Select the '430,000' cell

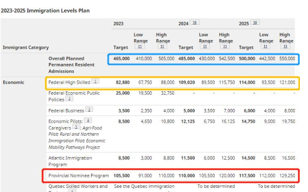point(207,59)
